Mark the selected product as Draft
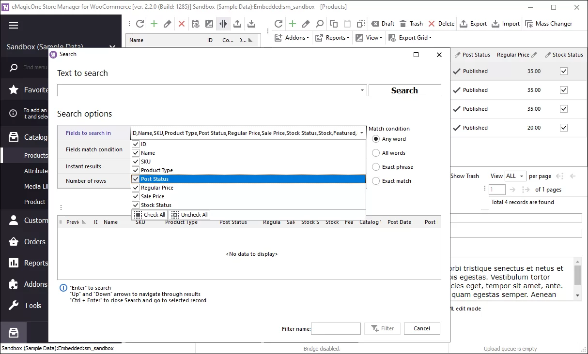This screenshot has height=354, width=588. click(x=382, y=23)
